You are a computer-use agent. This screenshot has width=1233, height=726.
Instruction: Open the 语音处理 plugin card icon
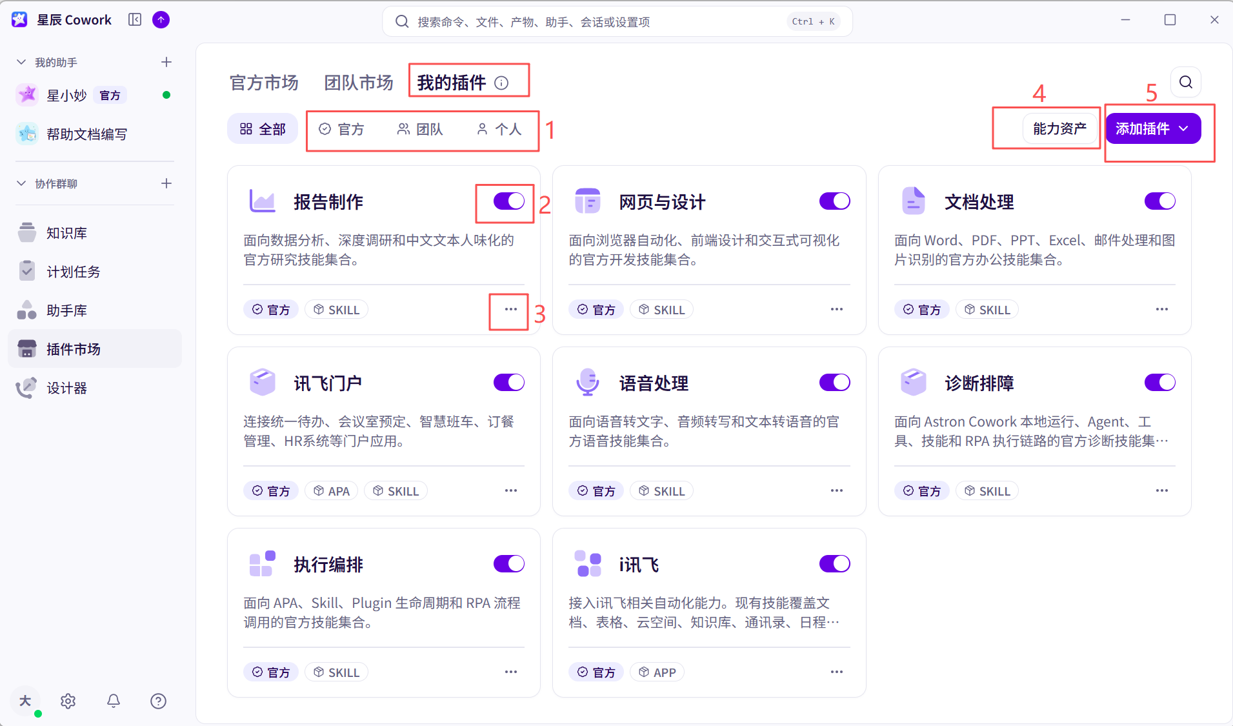[588, 382]
